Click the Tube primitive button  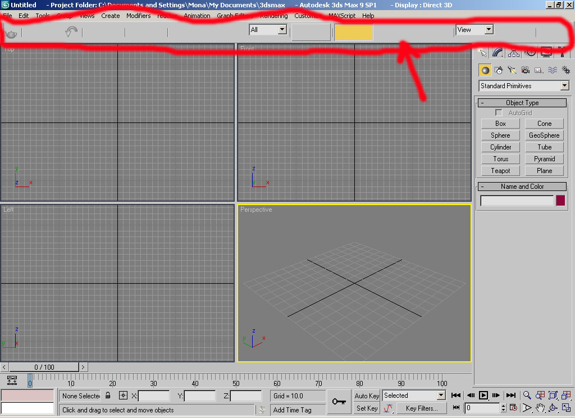[544, 147]
